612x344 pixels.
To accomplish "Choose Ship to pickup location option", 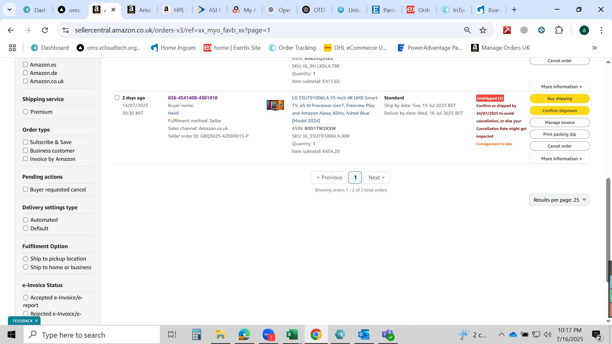I will (x=26, y=259).
